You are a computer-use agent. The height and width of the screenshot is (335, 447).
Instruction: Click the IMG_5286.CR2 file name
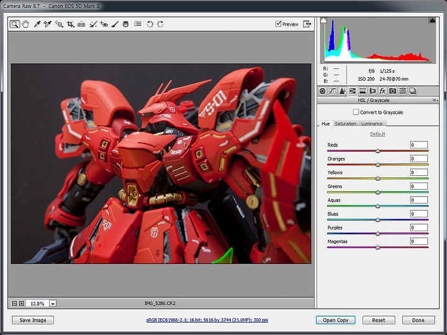tap(160, 303)
